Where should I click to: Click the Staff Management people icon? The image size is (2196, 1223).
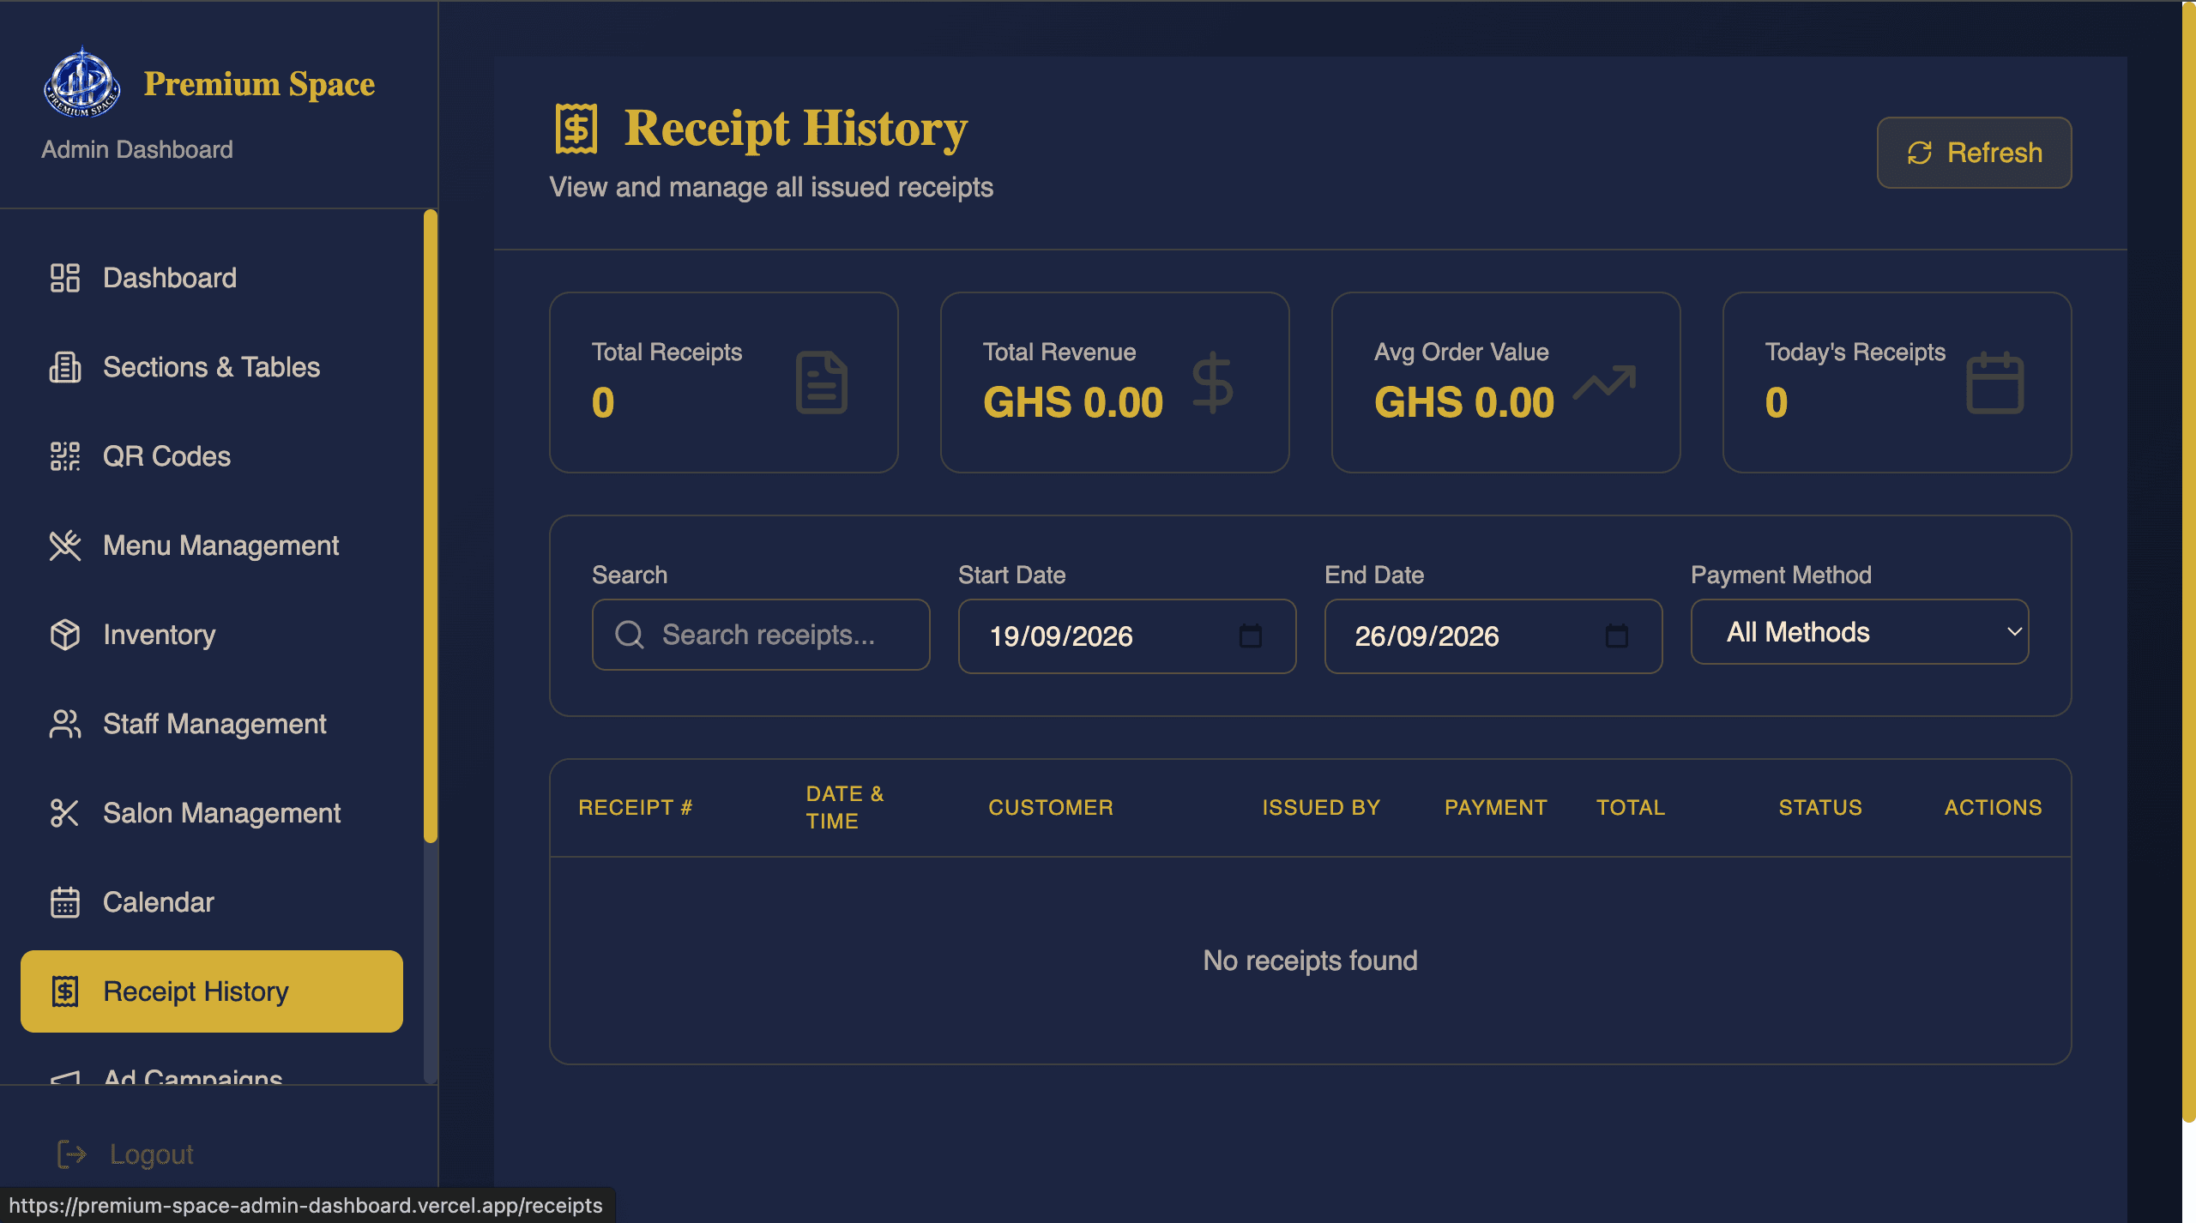65,724
